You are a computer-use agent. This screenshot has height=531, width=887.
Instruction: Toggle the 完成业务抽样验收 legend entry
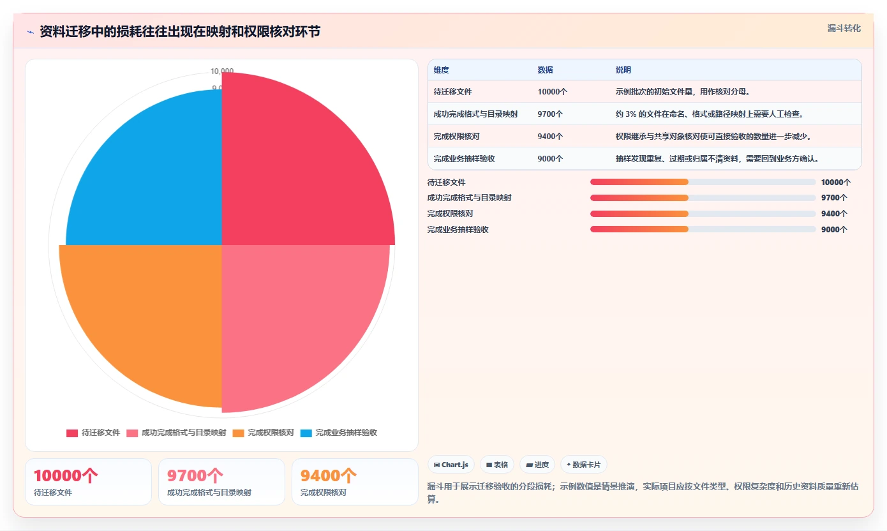click(x=338, y=433)
